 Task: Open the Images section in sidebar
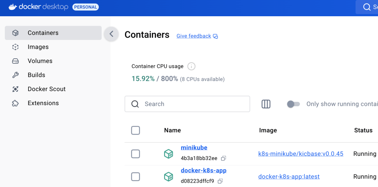point(38,47)
